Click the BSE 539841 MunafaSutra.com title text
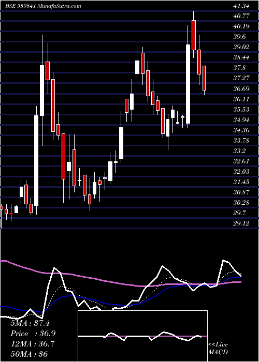The image size is (259, 362). pos(43,6)
